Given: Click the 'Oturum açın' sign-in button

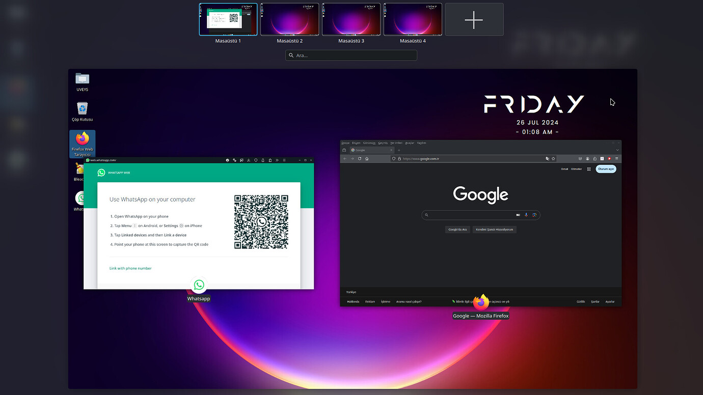Looking at the screenshot, I should [606, 169].
